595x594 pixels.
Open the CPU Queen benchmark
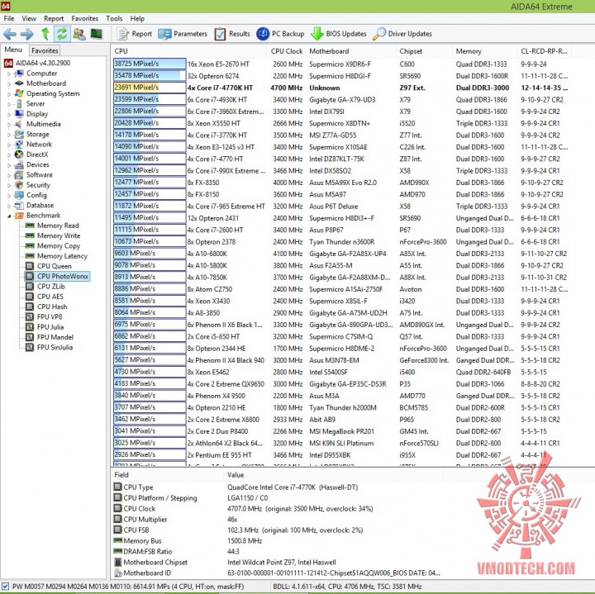tap(54, 266)
